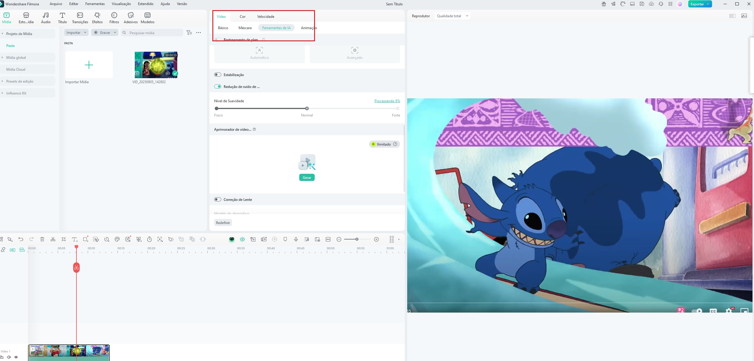754x361 pixels.
Task: Open the Qualidade total dropdown
Action: pos(452,16)
